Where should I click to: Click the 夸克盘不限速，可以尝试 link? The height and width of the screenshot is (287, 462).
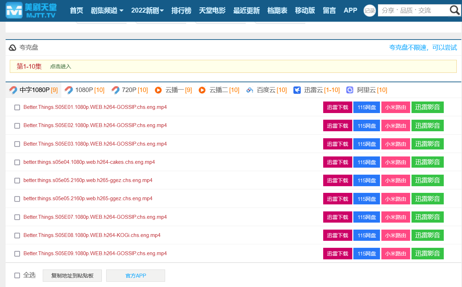click(x=423, y=48)
